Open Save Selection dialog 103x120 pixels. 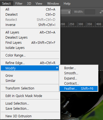[30, 109]
